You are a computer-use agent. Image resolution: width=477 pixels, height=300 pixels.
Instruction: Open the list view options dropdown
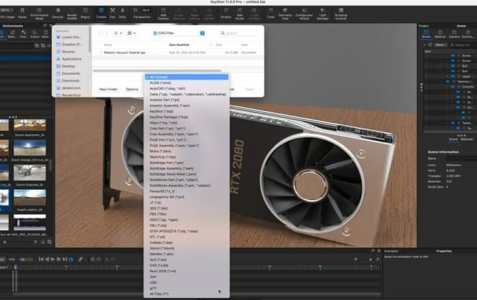click(117, 33)
